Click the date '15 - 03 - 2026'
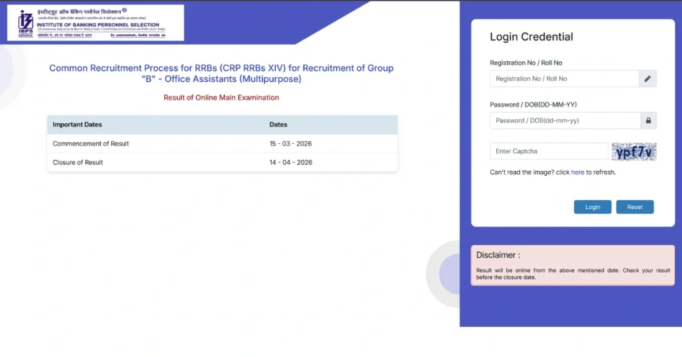This screenshot has height=357, width=682. 290,143
